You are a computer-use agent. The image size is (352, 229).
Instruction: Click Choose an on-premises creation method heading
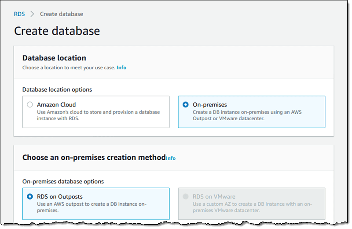(94, 157)
